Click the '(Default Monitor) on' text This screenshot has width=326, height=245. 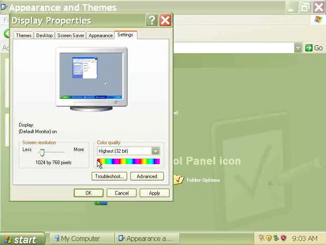coord(37,131)
